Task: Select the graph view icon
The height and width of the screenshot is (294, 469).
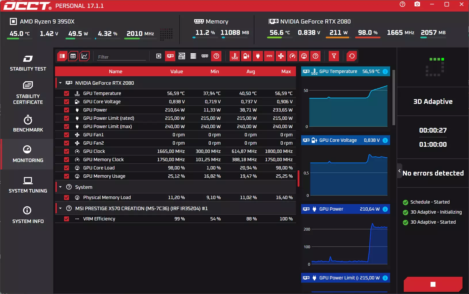Action: [85, 56]
